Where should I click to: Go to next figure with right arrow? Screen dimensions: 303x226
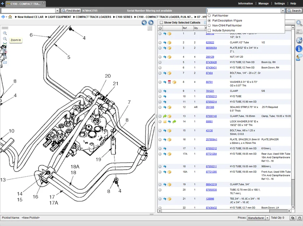pos(151,22)
